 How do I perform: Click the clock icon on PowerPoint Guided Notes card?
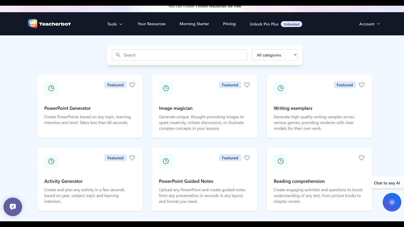[166, 161]
